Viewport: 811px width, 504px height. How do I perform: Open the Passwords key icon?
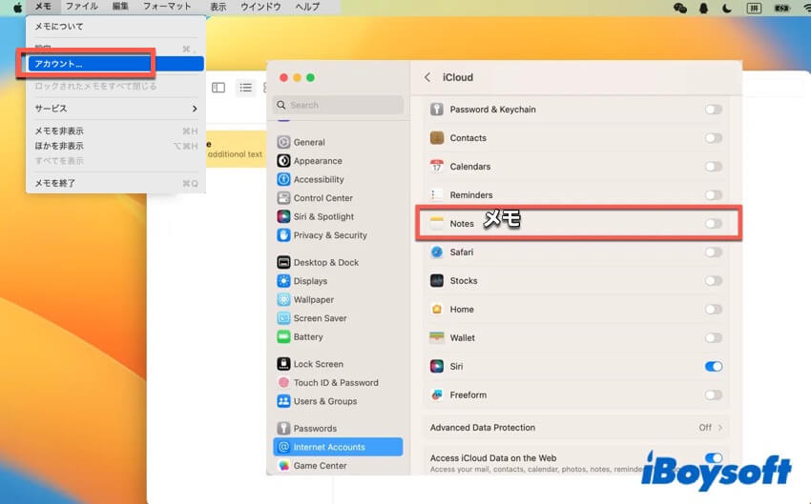point(283,428)
